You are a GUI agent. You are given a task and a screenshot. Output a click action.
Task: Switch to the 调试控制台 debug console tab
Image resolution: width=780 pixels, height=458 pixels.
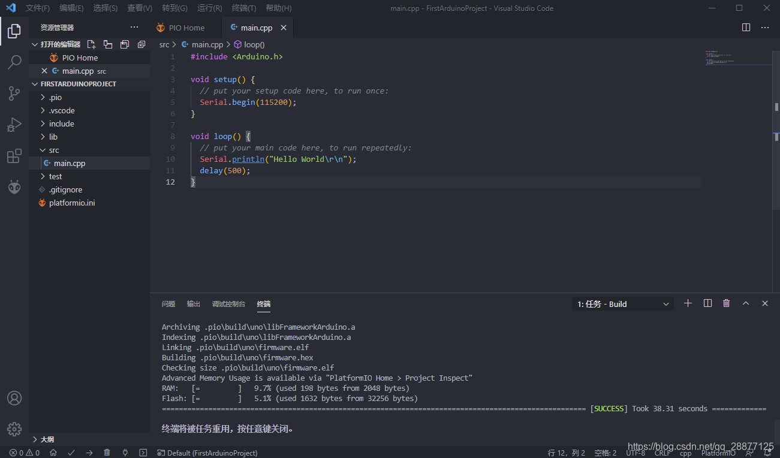pyautogui.click(x=228, y=304)
